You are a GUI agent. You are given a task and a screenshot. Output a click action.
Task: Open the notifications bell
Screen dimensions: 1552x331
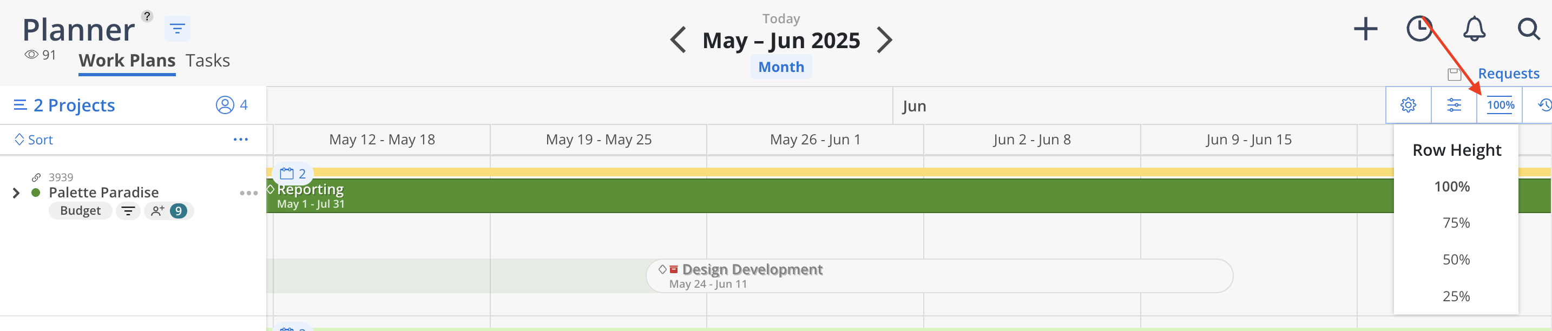point(1474,29)
